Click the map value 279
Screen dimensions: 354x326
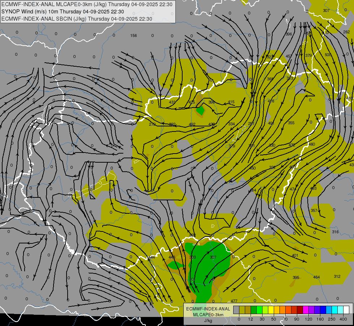[152, 124]
